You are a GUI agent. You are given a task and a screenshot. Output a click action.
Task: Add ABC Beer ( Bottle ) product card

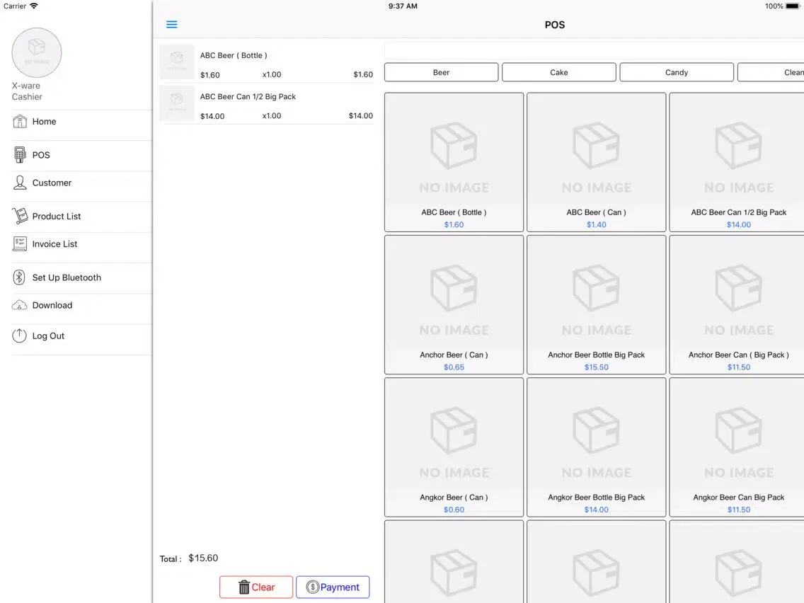click(454, 162)
